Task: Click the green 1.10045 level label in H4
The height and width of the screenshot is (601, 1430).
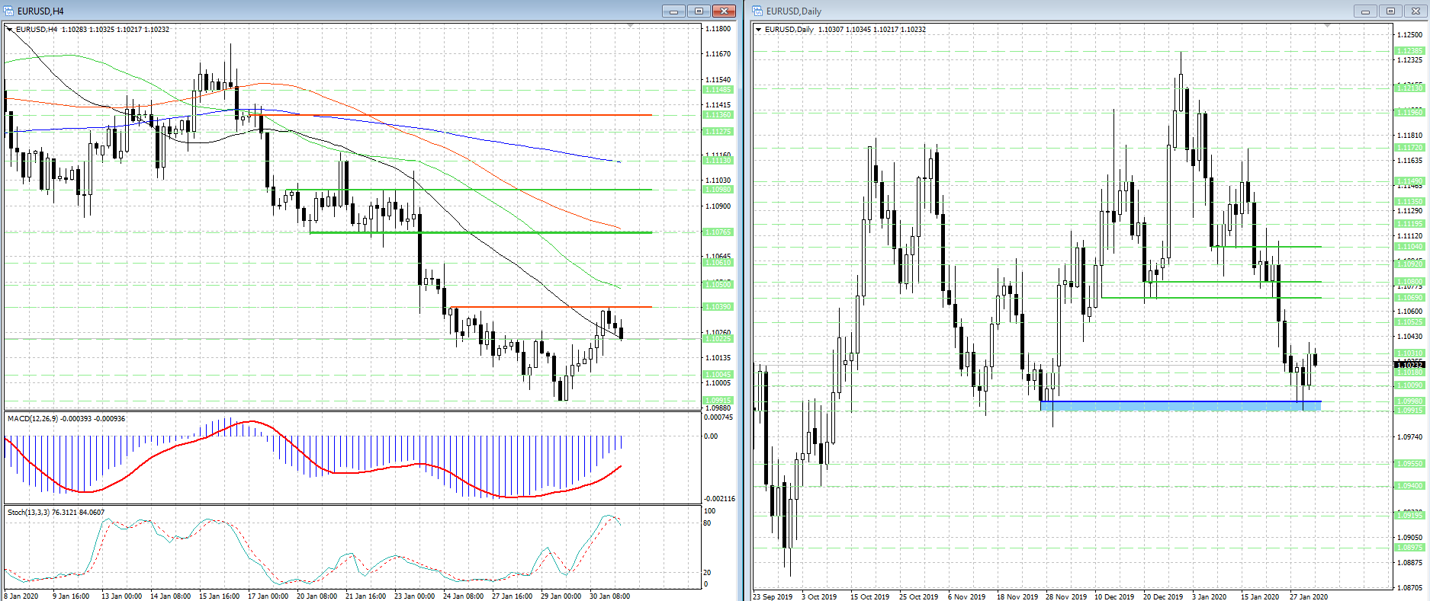Action: click(718, 375)
